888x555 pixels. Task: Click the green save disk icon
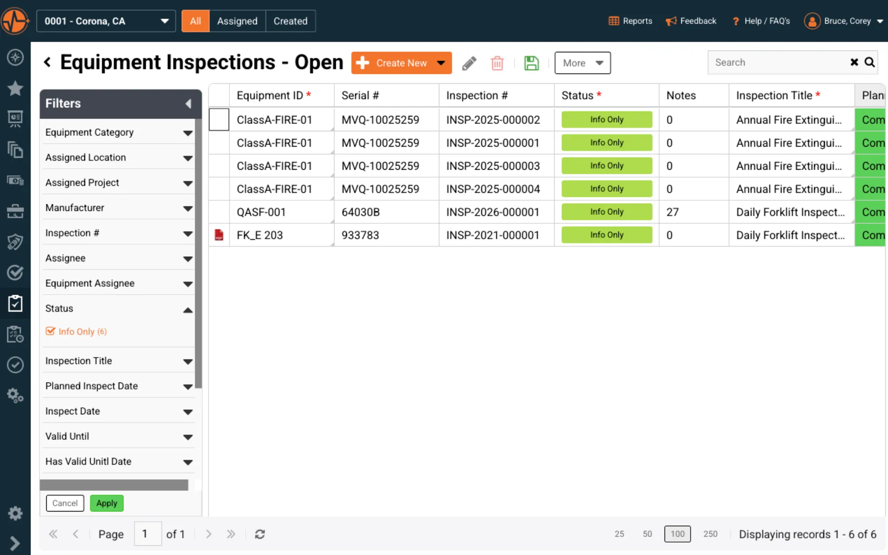coord(531,63)
